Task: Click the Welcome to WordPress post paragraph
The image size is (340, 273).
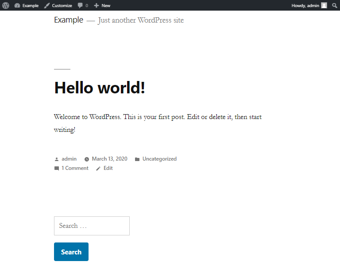Action: click(158, 123)
